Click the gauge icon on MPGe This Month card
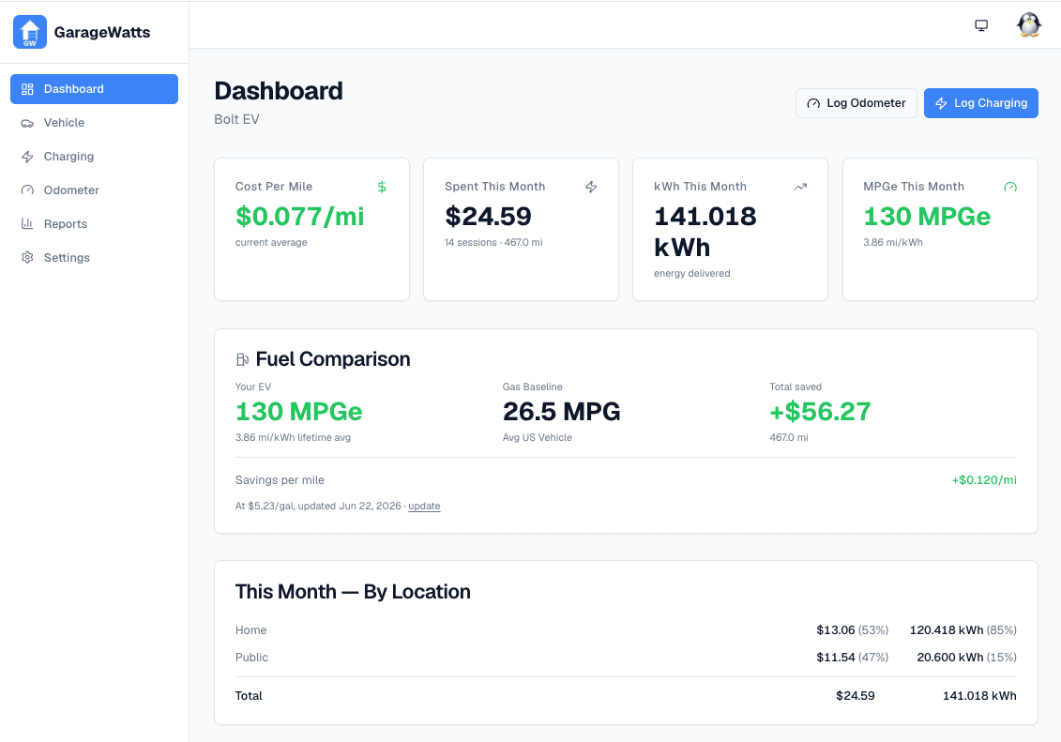The image size is (1061, 742). pos(1010,187)
